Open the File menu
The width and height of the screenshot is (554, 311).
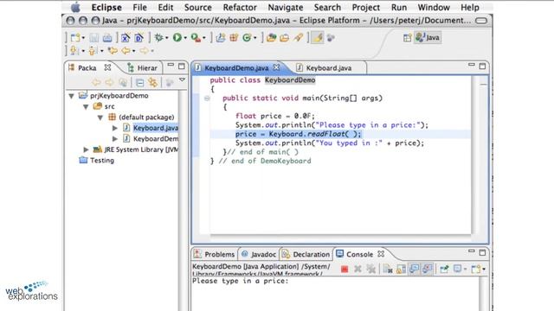point(139,8)
